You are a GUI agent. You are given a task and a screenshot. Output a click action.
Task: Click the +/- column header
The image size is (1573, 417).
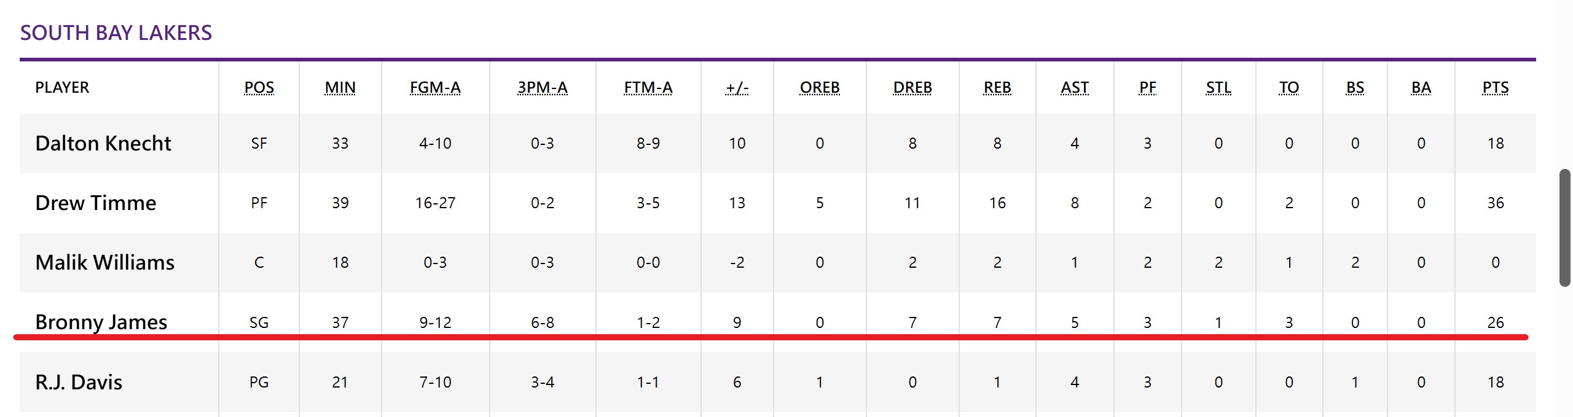pyautogui.click(x=737, y=87)
